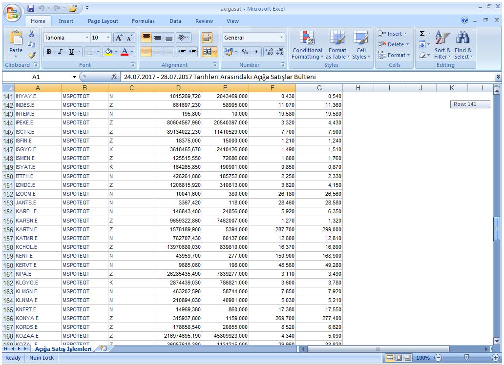
Task: Set middle vertical alignment
Action: [157, 38]
